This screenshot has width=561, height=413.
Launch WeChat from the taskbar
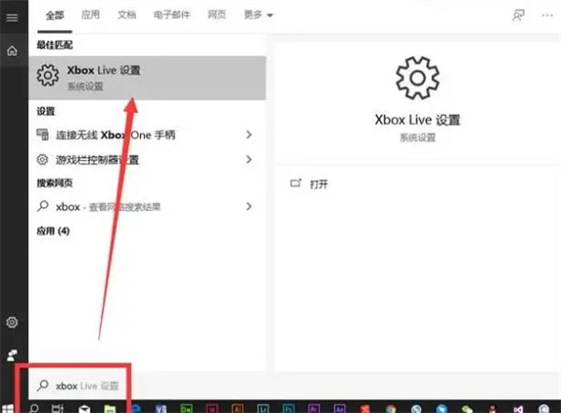[467, 408]
